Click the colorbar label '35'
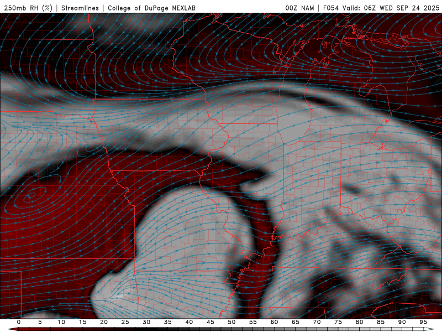The height and width of the screenshot is (332, 442). pos(168,322)
